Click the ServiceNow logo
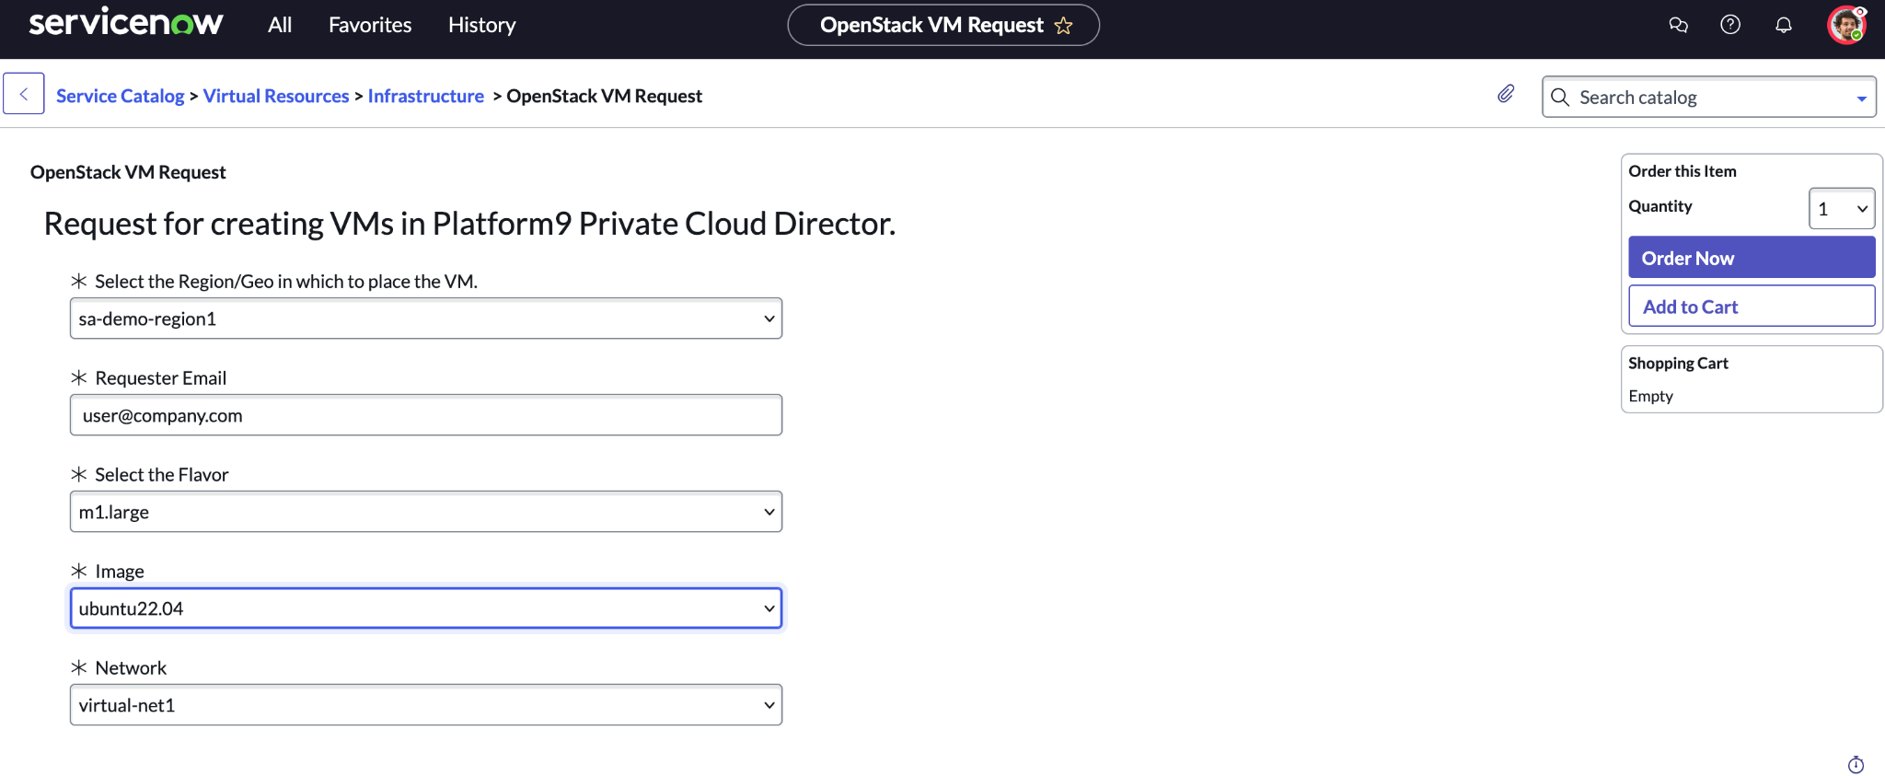Screen dimensions: 1885x776 click(x=126, y=23)
